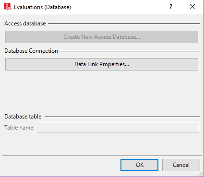Dismiss the dialog using the Cancel button
This screenshot has width=204, height=177.
tap(181, 165)
